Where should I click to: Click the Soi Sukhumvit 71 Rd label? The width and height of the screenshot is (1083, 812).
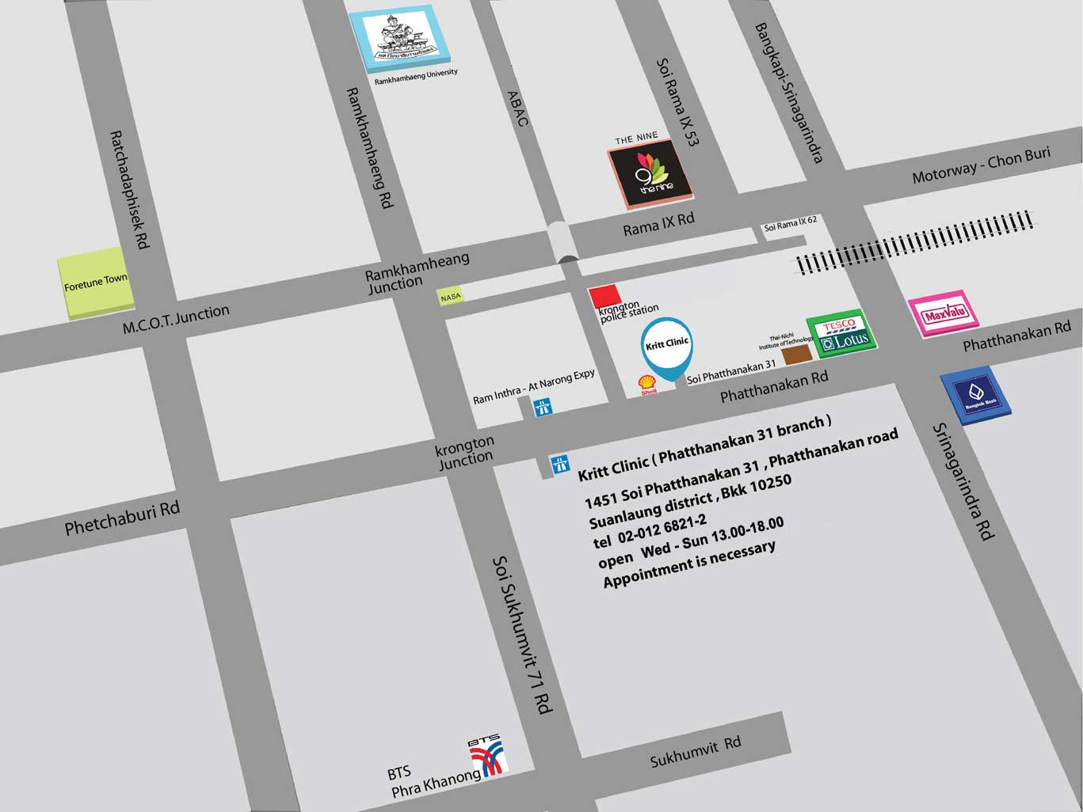pyautogui.click(x=522, y=636)
